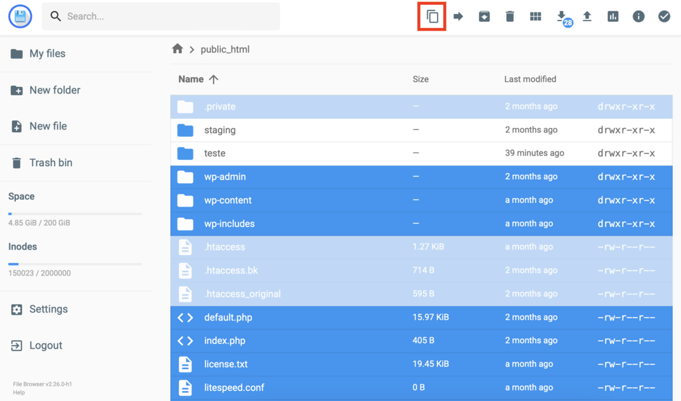
Task: Move selected files to another folder
Action: tap(458, 16)
